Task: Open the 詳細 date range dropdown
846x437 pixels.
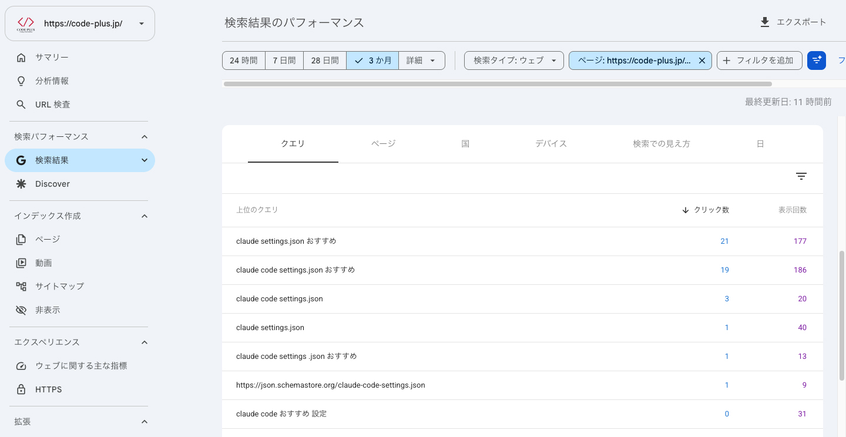Action: coord(422,60)
